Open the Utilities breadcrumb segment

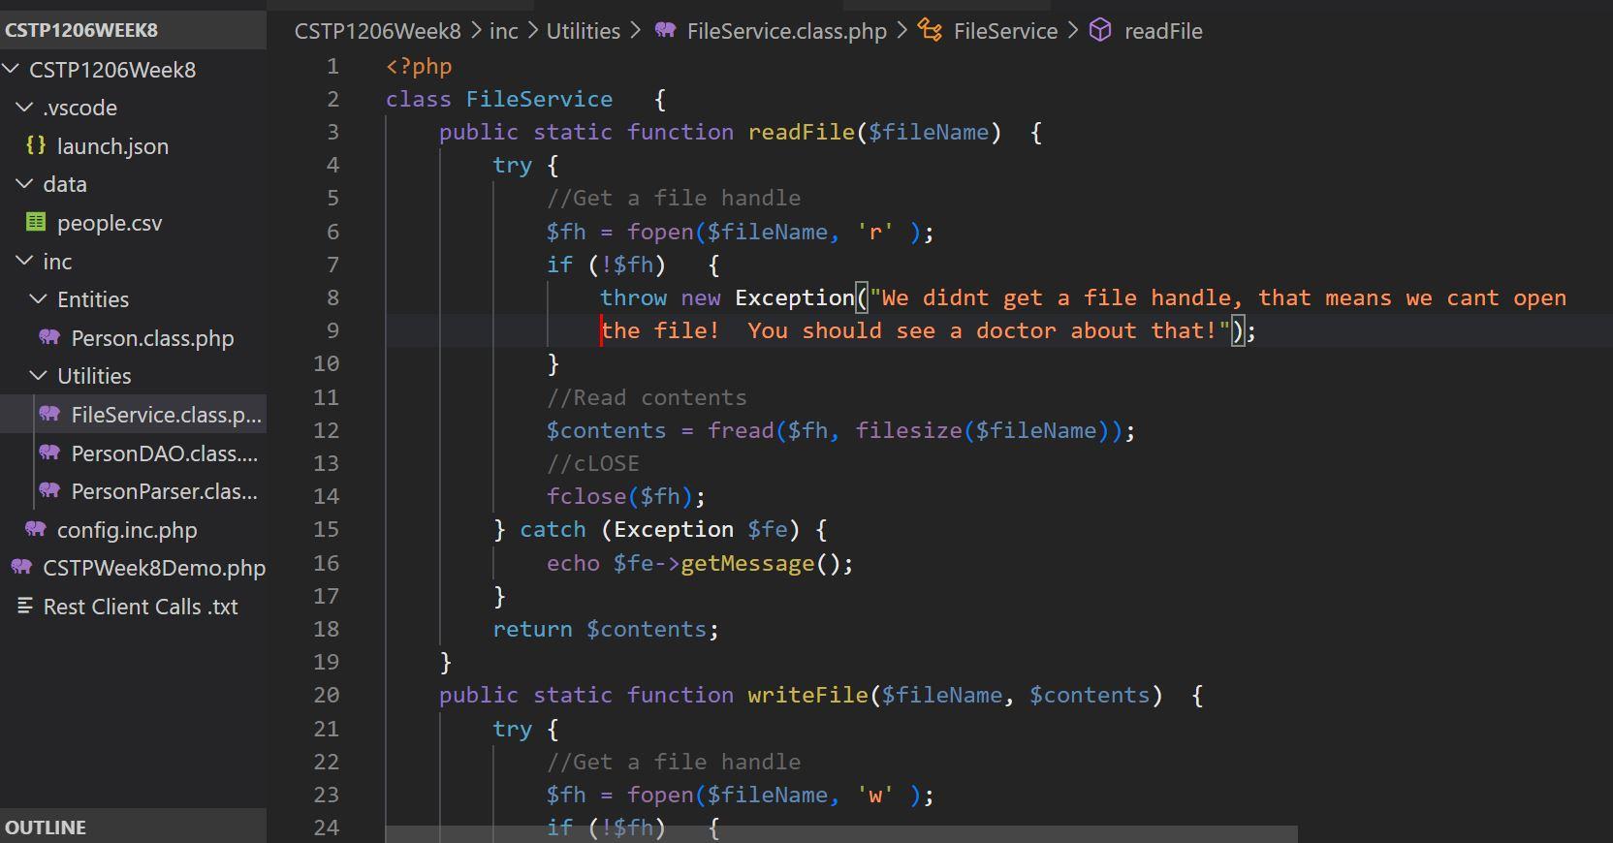584,31
